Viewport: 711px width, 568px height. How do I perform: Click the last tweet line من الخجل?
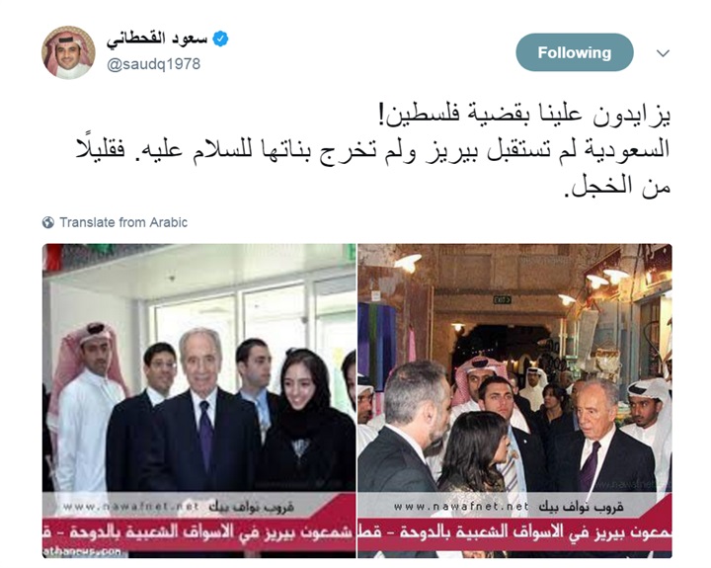point(617,186)
